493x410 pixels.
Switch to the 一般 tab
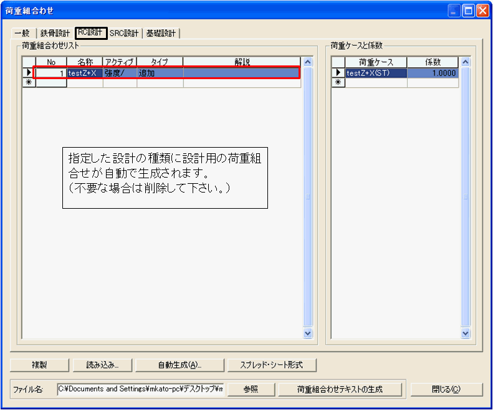[x=22, y=34]
